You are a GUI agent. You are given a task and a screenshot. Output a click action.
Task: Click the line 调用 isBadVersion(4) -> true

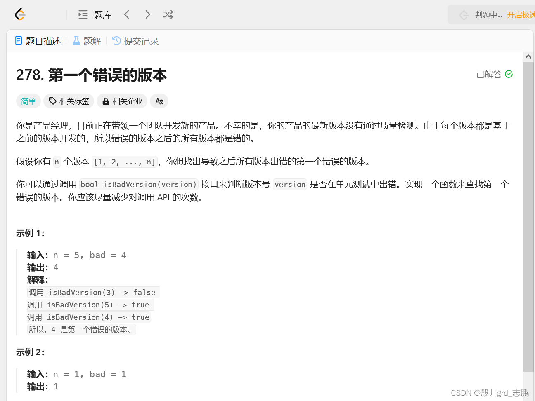[x=88, y=317]
